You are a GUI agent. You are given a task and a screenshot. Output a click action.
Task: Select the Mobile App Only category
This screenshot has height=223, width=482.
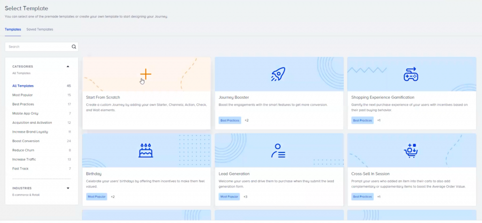(x=25, y=113)
